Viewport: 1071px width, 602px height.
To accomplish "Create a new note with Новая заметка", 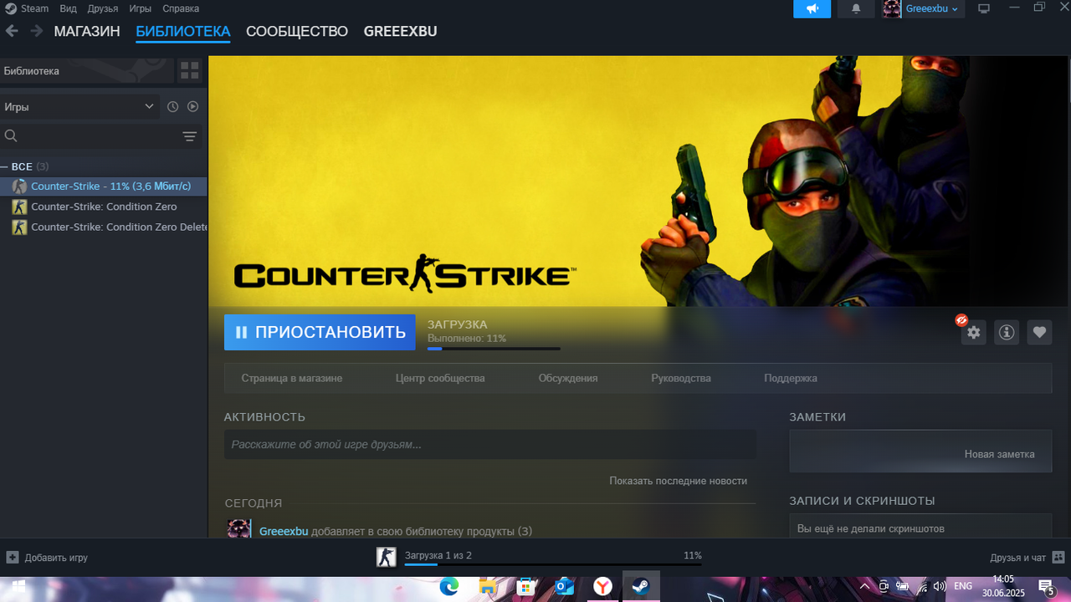I will point(1000,454).
